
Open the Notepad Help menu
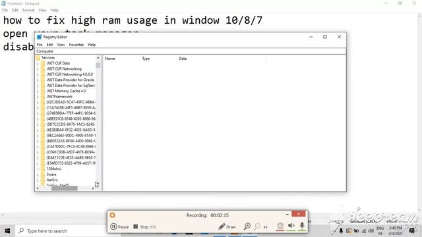tap(54, 11)
